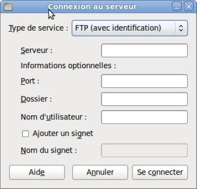Open the Type de service combo box
The height and width of the screenshot is (189, 197).
click(130, 28)
